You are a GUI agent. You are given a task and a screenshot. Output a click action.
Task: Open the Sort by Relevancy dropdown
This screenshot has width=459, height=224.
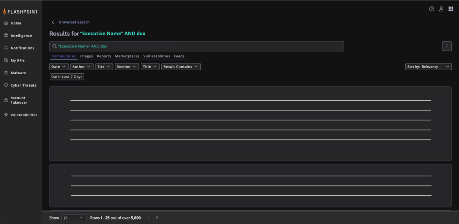pyautogui.click(x=428, y=67)
